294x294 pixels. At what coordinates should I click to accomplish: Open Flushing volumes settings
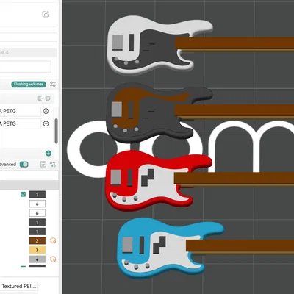[29, 85]
